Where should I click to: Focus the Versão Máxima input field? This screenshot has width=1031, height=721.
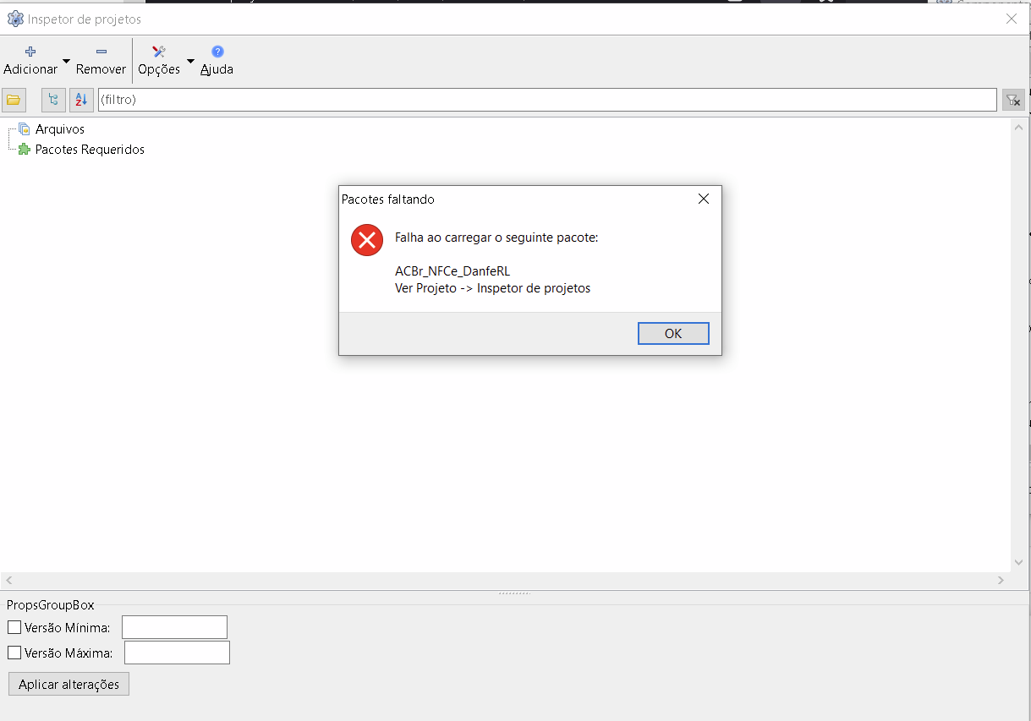[x=177, y=653]
